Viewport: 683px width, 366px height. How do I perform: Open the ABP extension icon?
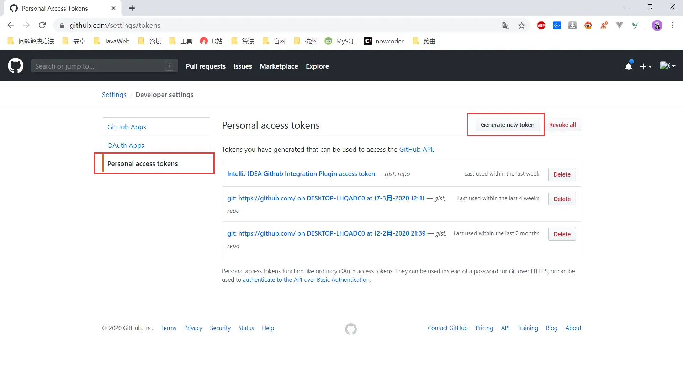coord(541,26)
